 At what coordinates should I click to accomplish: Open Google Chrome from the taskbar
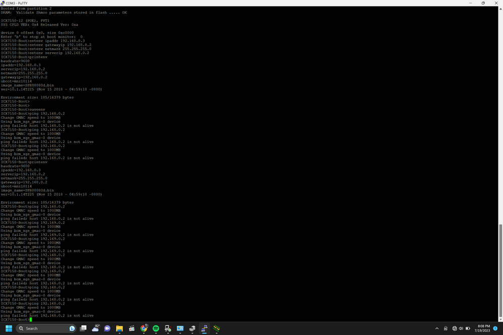pyautogui.click(x=143, y=328)
